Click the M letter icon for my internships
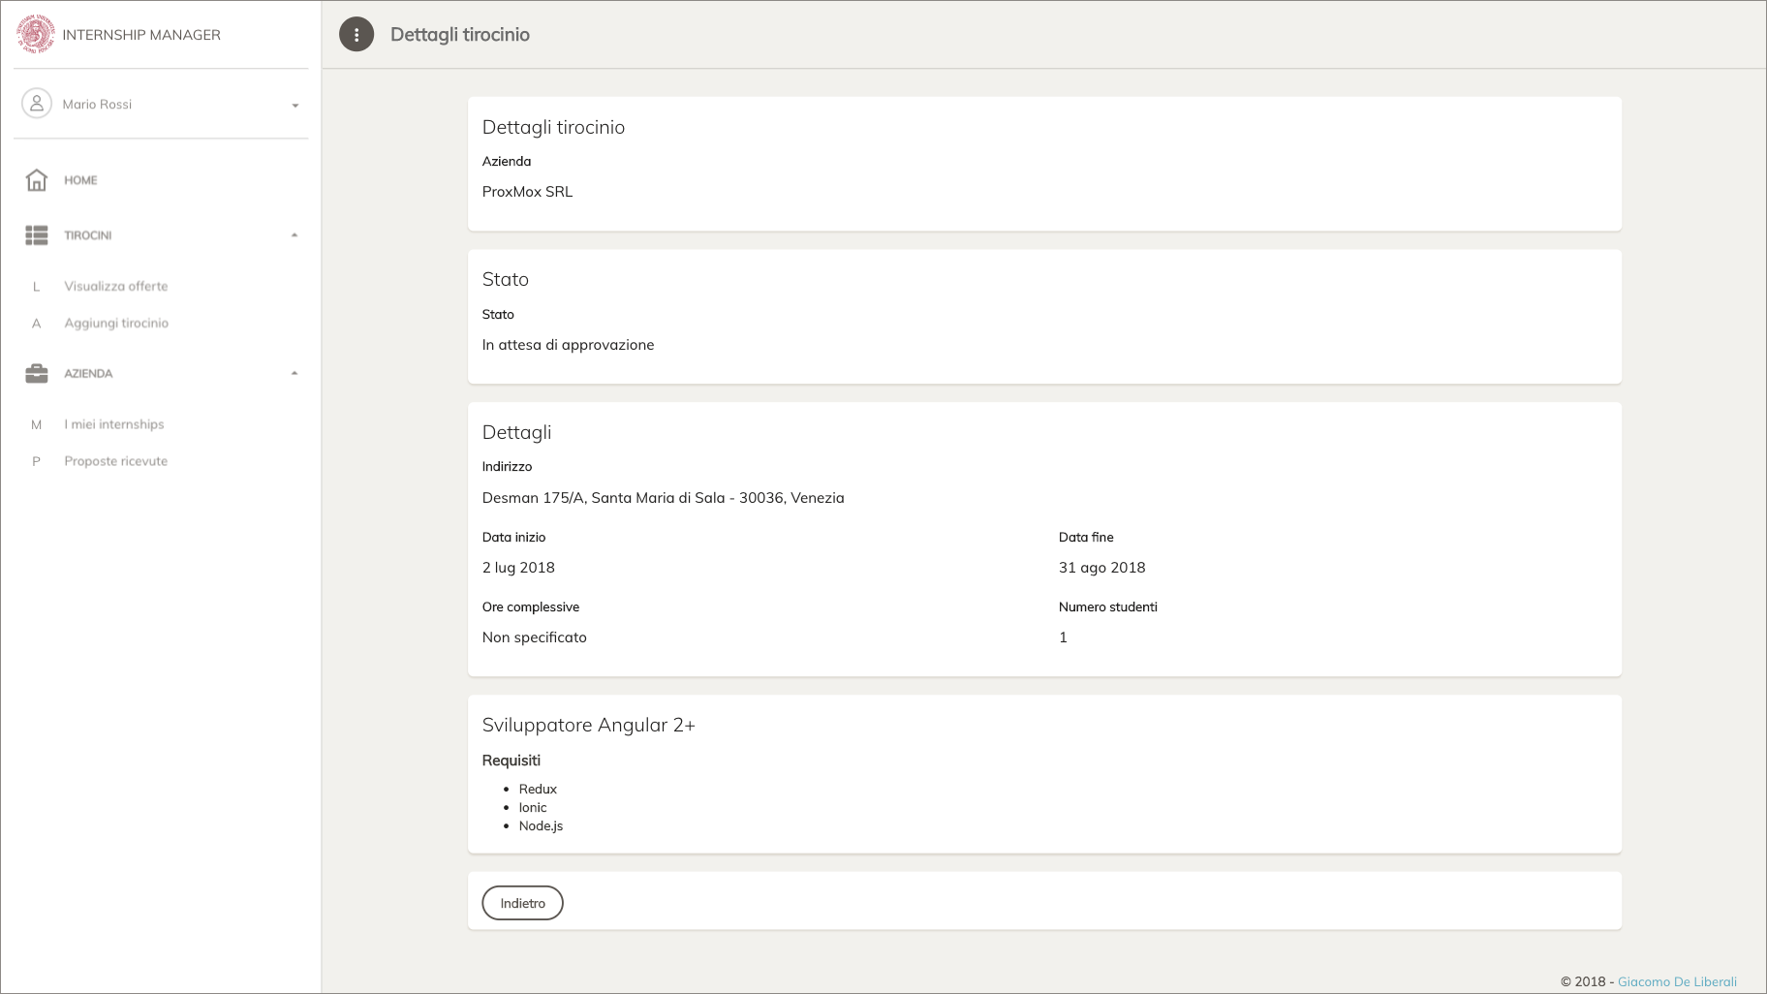This screenshot has width=1767, height=994. [37, 425]
